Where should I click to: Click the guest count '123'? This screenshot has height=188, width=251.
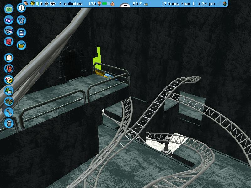[x=92, y=4]
